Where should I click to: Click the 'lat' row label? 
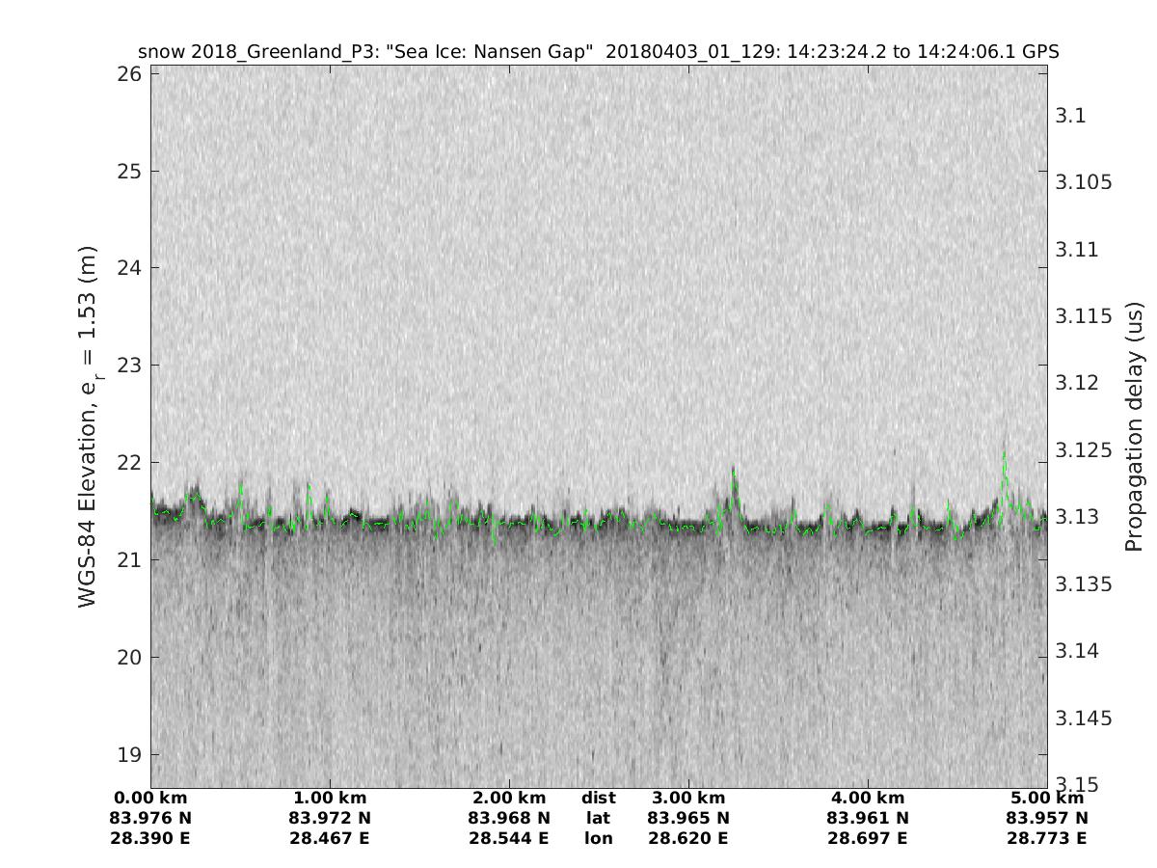tap(598, 818)
